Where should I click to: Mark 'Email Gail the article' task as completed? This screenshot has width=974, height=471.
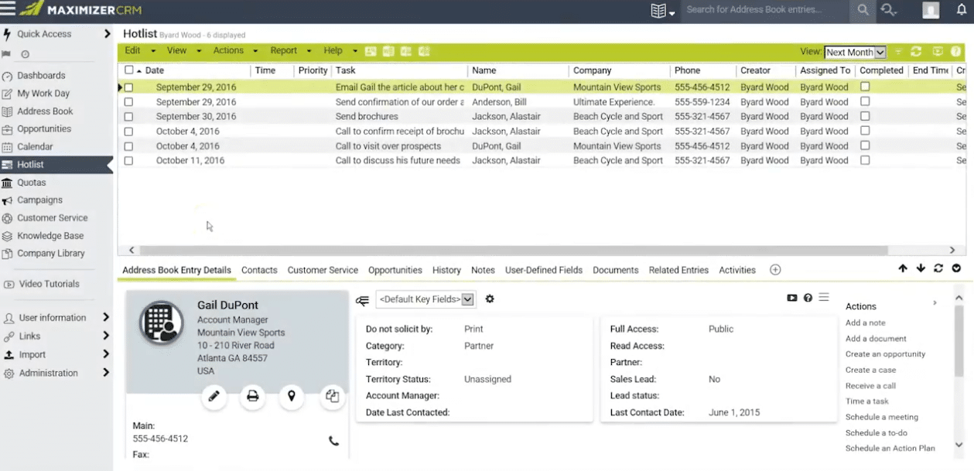[x=865, y=87]
